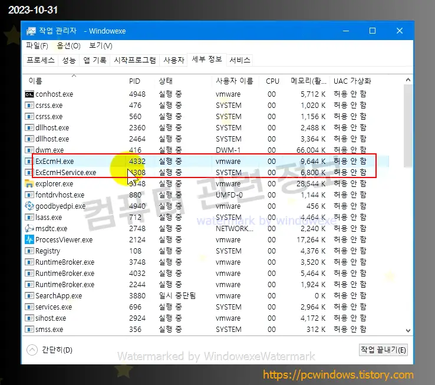This screenshot has width=435, height=385.
Task: Select the Registry process name
Action: point(48,251)
